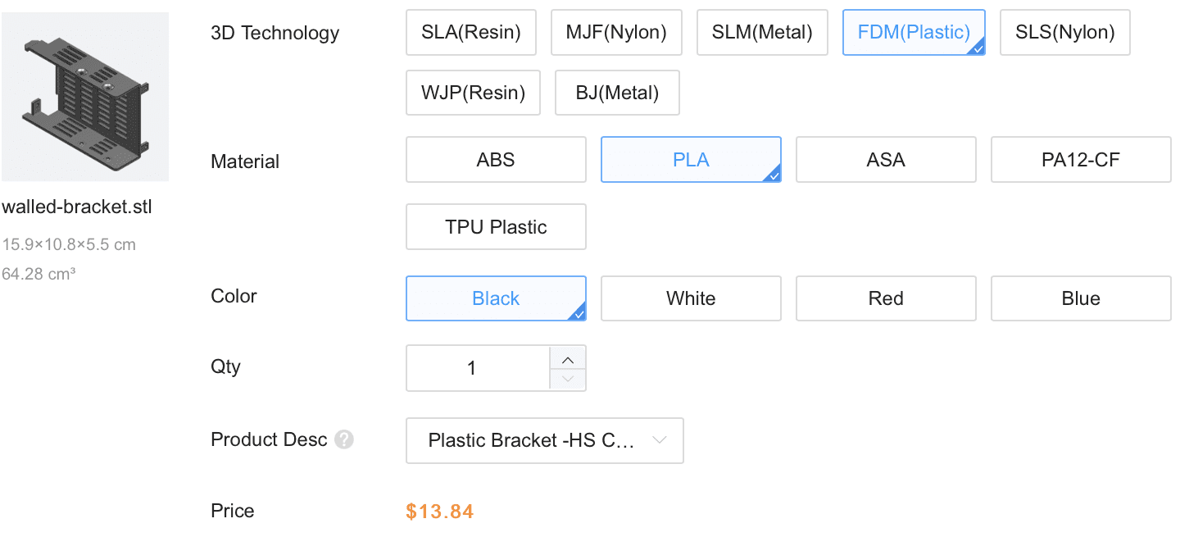1180x546 pixels.
Task: Set material to ABS
Action: 496,159
